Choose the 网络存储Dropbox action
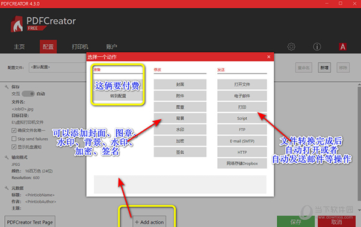 tap(242, 163)
